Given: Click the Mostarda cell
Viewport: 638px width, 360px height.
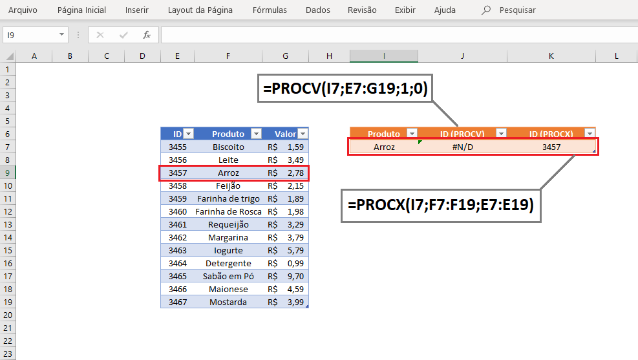Looking at the screenshot, I should [228, 302].
